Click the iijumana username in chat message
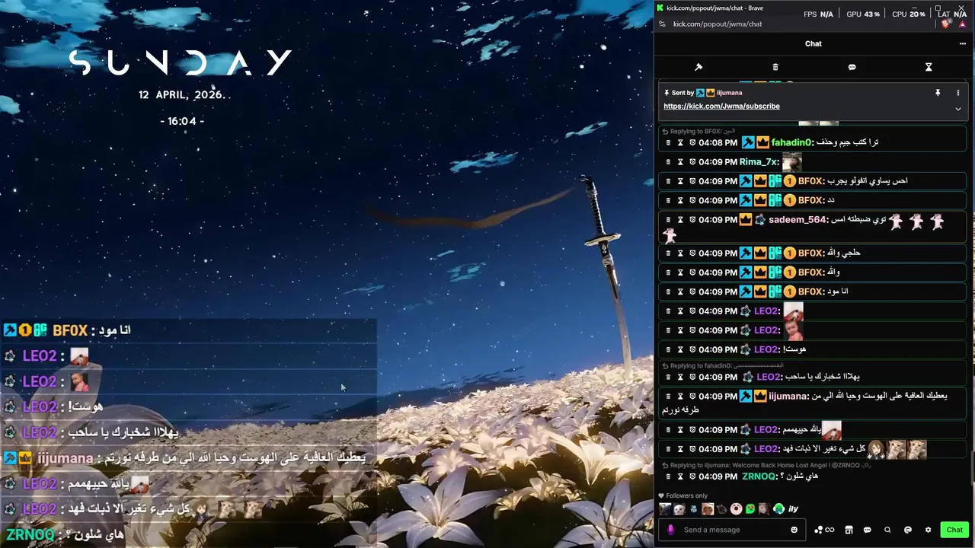The image size is (975, 548). (788, 397)
